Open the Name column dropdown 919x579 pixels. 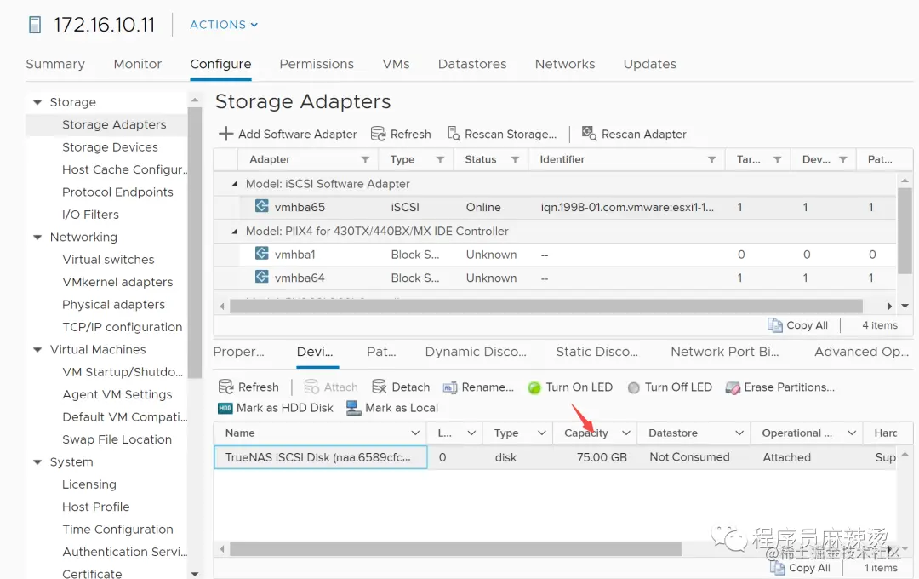click(415, 433)
